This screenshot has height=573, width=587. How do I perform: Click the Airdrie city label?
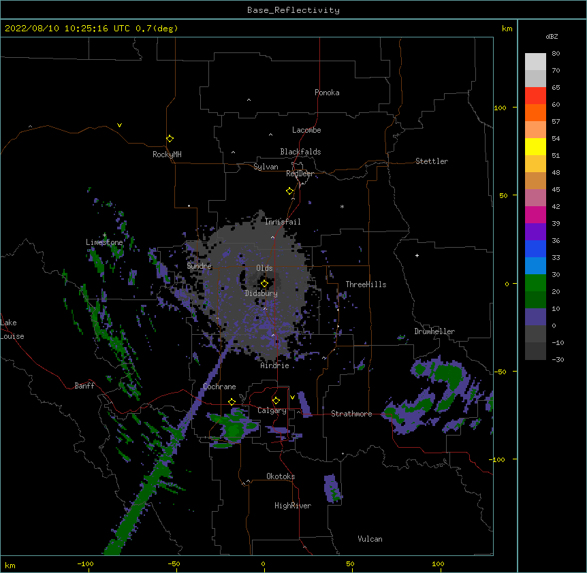pos(275,365)
